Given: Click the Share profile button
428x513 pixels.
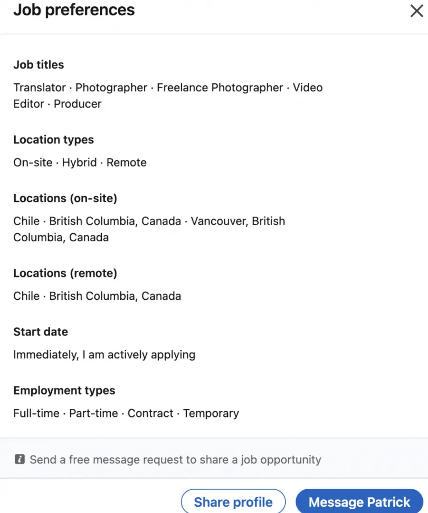Looking at the screenshot, I should (x=233, y=502).
